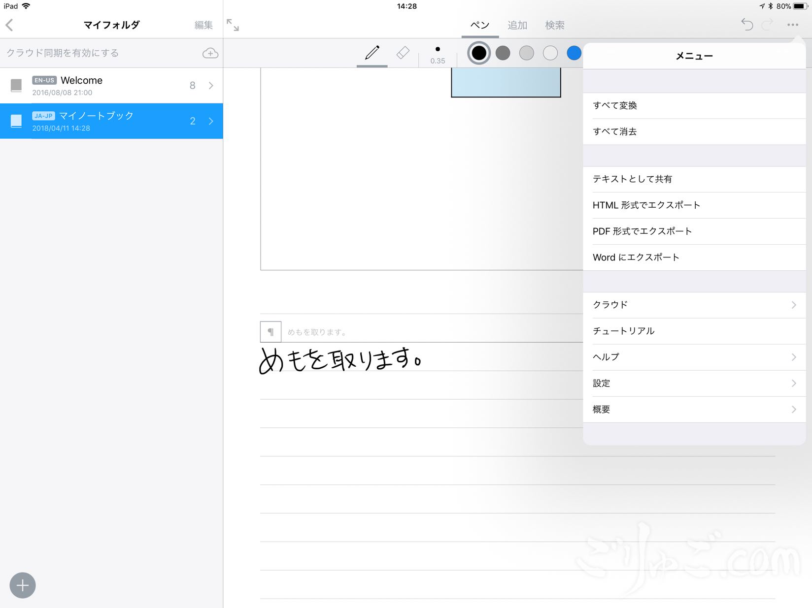Open the Welcome notebook
The height and width of the screenshot is (608, 812).
111,86
